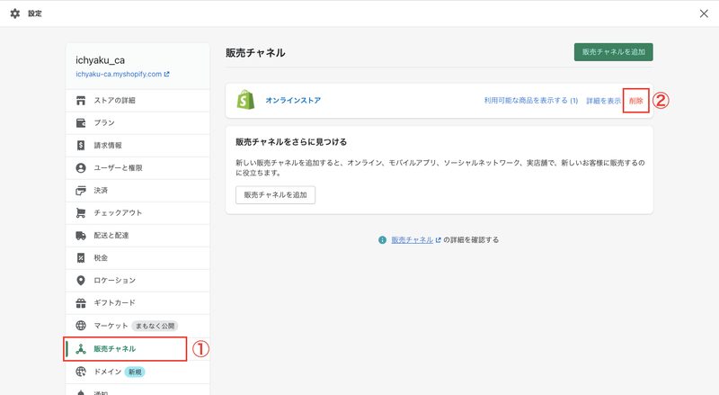Open 配送と配達 settings
Screen dimensions: 719x395
click(138, 235)
